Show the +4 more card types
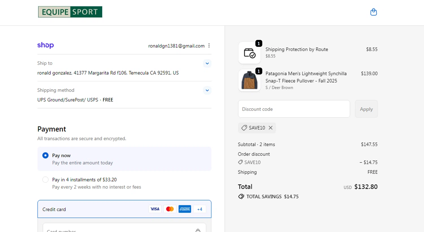424x232 pixels. (x=200, y=209)
